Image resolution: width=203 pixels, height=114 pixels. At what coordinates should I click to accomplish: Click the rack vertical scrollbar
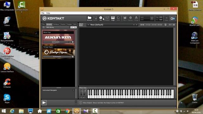click(174, 56)
